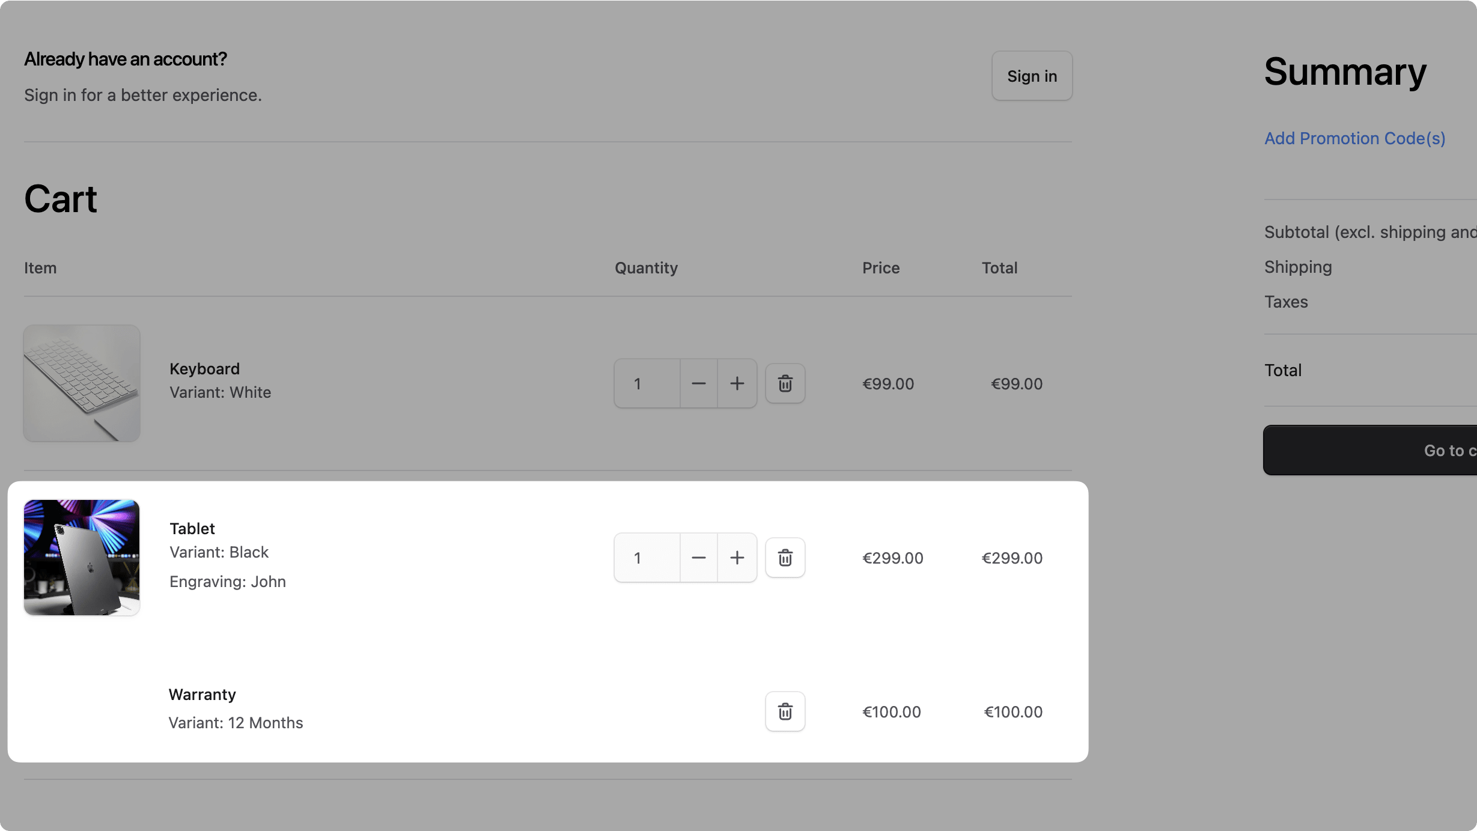
Task: Increase the Keyboard quantity with the plus icon
Action: tap(737, 383)
